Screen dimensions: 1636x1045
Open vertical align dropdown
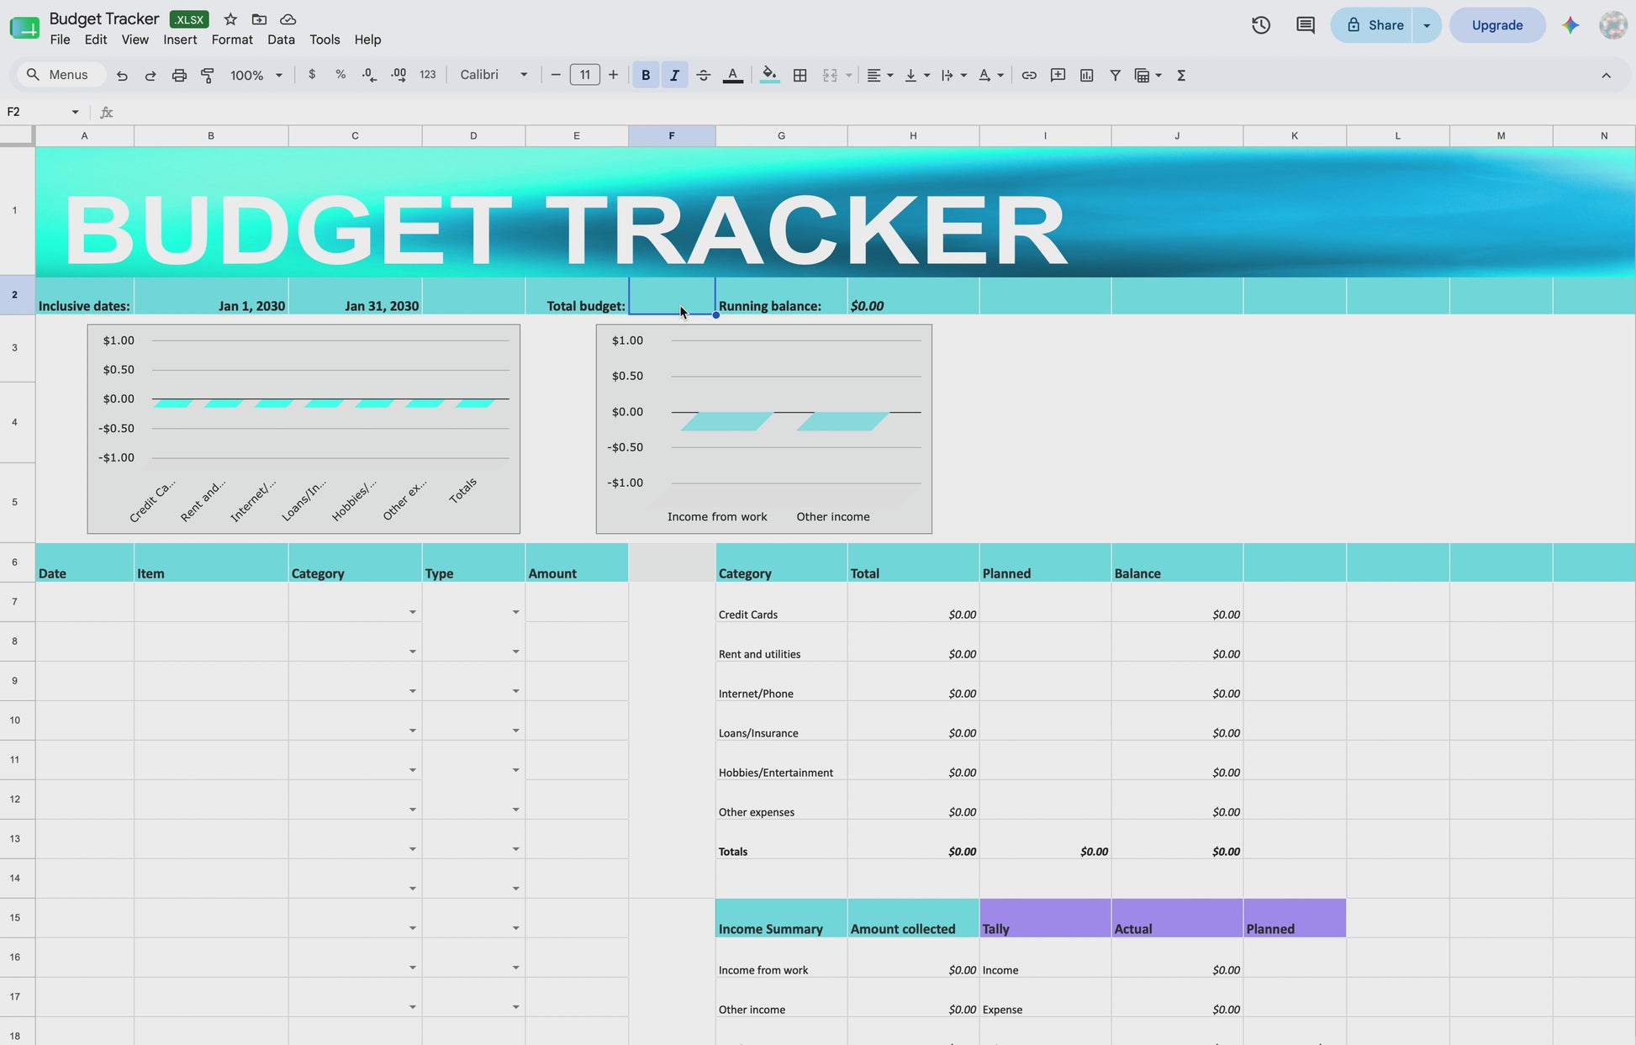click(x=916, y=75)
